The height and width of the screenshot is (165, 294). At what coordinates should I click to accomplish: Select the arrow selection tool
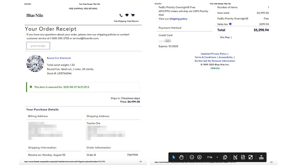click(x=174, y=157)
